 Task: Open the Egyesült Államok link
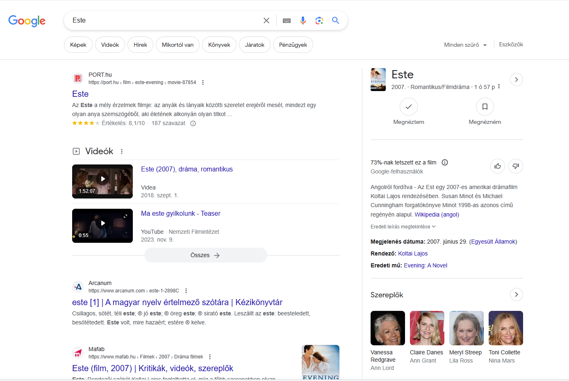coord(493,242)
